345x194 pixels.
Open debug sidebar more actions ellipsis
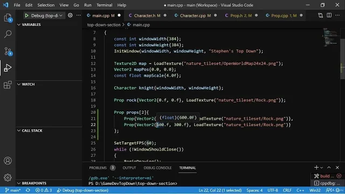[x=79, y=16]
